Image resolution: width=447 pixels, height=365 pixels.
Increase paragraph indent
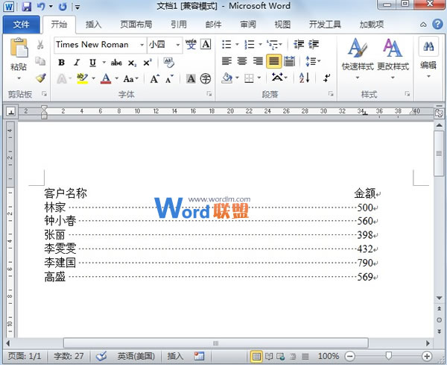pyautogui.click(x=314, y=45)
